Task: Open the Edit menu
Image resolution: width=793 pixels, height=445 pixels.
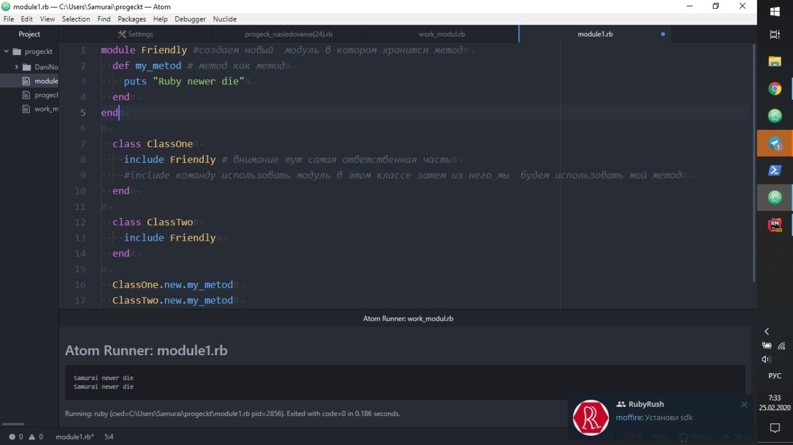Action: tap(27, 19)
